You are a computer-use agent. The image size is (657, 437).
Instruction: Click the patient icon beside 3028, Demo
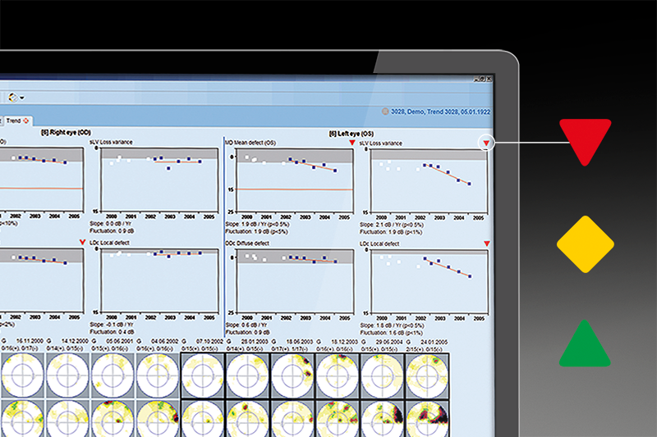point(384,109)
